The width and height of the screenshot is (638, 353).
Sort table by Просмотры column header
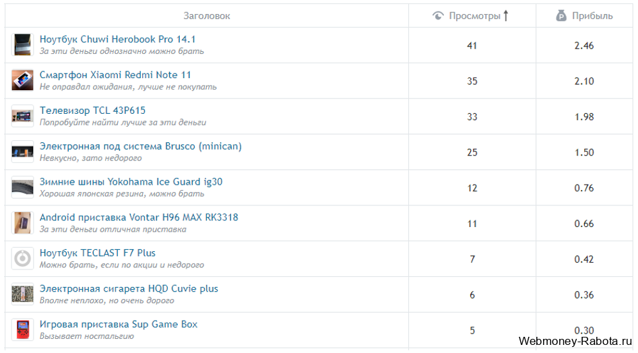tap(474, 16)
